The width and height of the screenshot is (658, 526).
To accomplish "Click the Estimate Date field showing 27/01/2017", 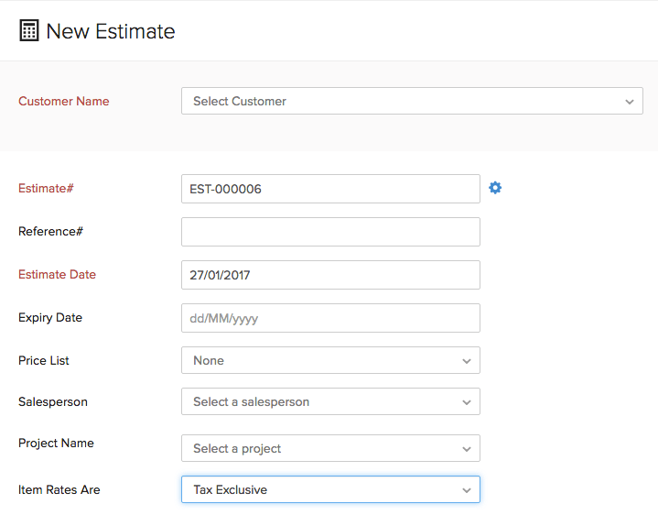I will pos(329,275).
